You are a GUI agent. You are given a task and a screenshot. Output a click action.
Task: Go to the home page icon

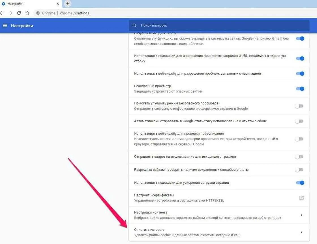coord(27,13)
